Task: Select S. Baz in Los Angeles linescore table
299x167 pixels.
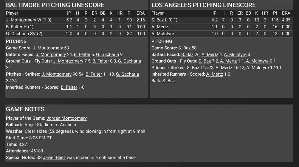Action: pyautogui.click(x=157, y=20)
